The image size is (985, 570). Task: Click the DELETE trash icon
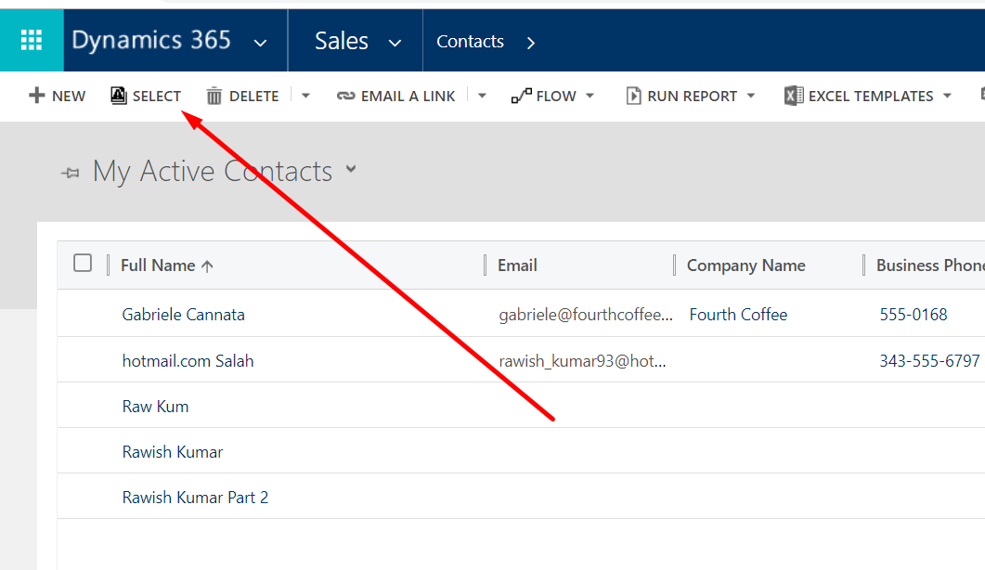(x=214, y=96)
